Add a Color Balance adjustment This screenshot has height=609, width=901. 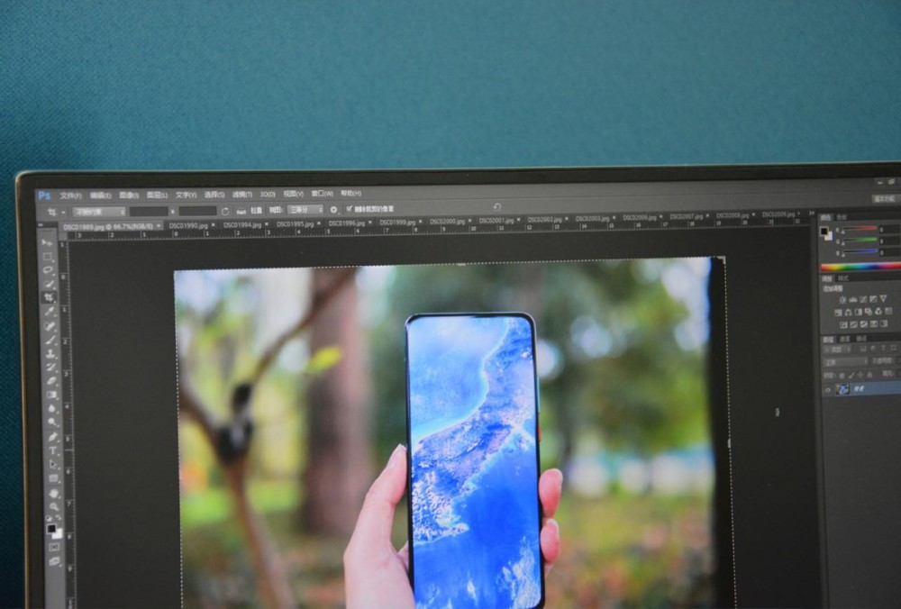[x=848, y=313]
